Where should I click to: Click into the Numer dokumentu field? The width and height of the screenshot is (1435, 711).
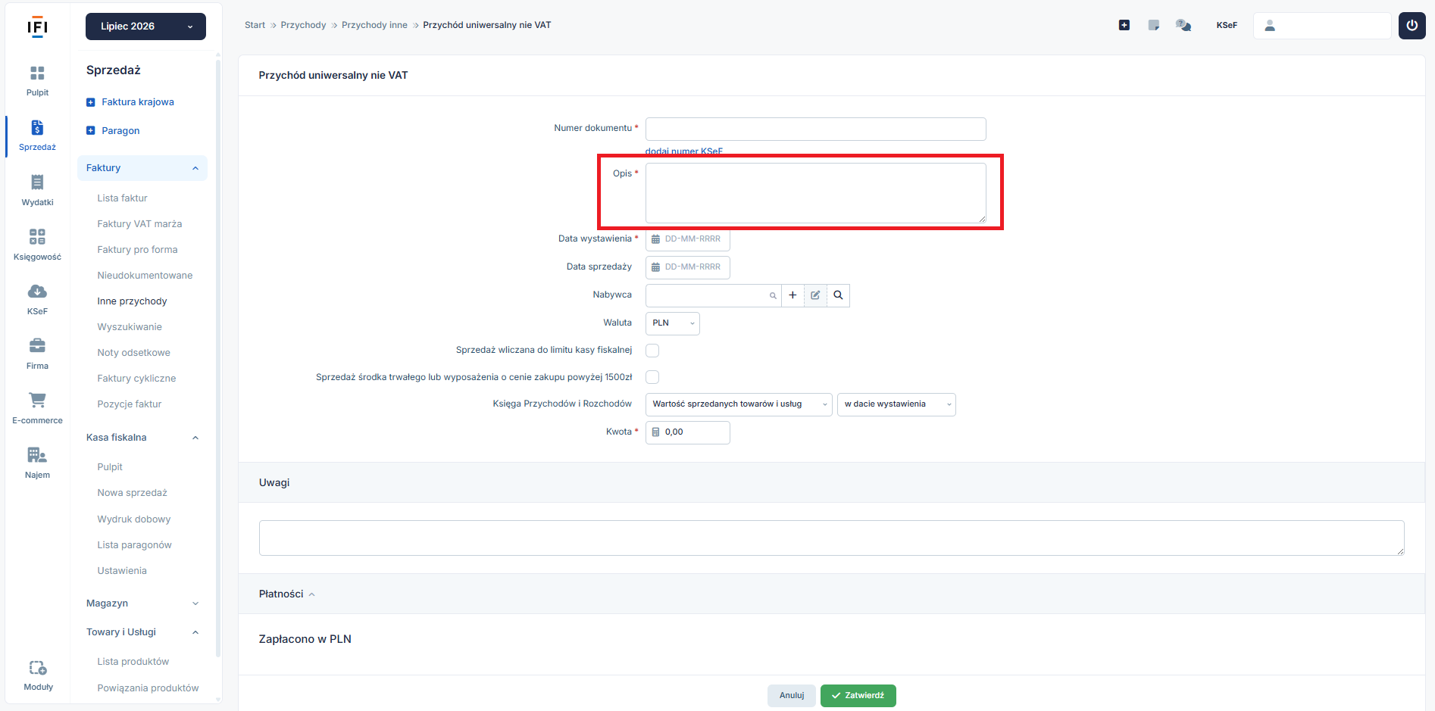point(815,129)
